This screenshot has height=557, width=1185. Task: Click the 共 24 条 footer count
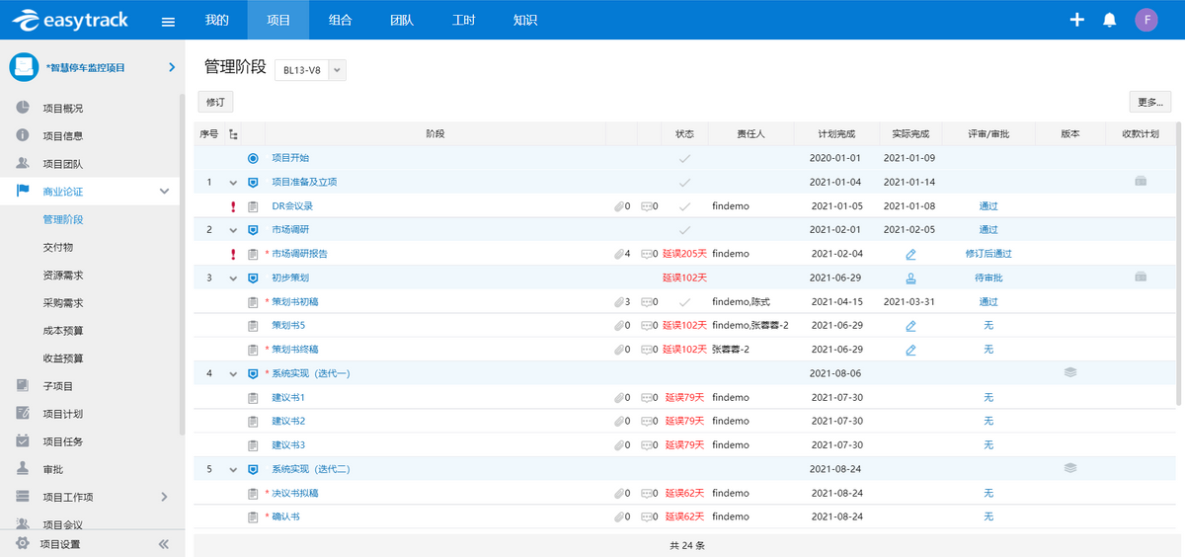pos(686,545)
